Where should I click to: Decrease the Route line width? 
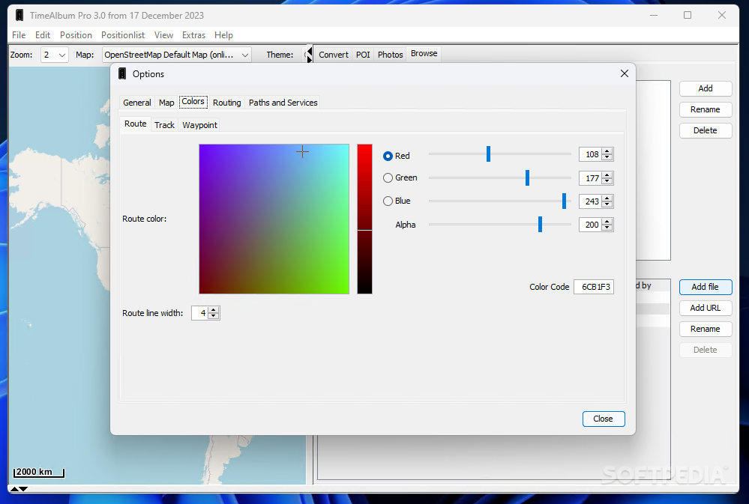click(x=214, y=316)
